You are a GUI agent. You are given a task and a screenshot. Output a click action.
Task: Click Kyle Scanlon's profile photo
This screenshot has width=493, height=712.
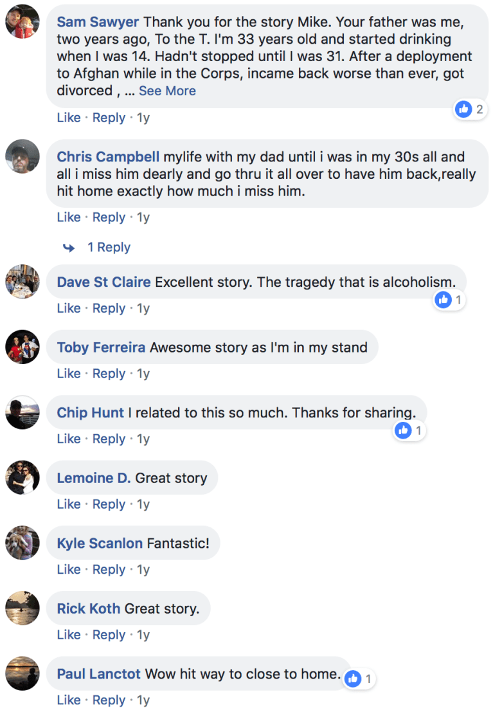click(22, 543)
